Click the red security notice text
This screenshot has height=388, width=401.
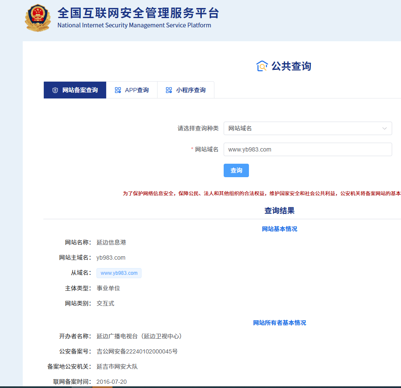[262, 193]
